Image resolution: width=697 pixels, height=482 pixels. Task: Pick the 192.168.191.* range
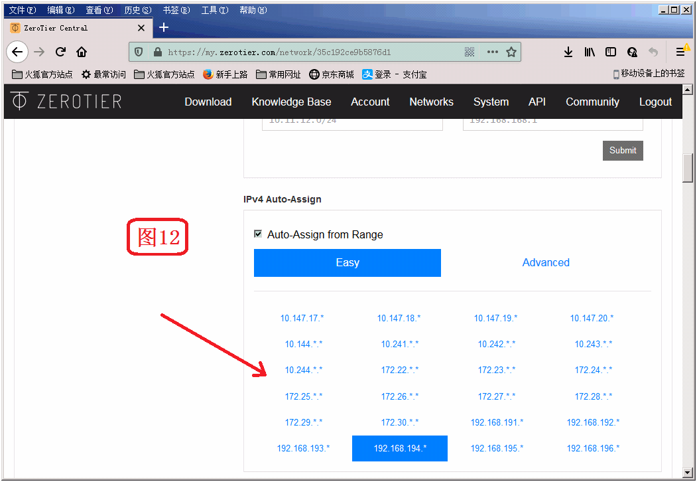(497, 422)
